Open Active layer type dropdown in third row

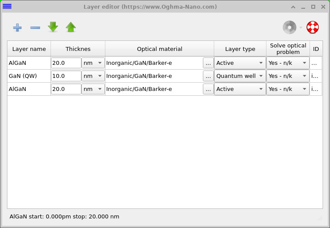[x=240, y=89]
